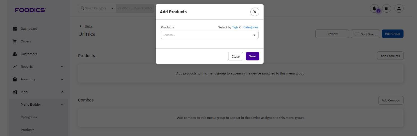Click the Dashboard sidebar icon
Viewport: 417px width, 136px height.
(x=15, y=29)
